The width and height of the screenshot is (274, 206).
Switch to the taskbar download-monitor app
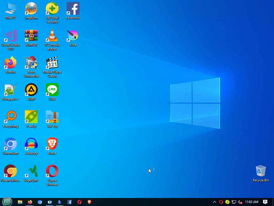[50, 202]
